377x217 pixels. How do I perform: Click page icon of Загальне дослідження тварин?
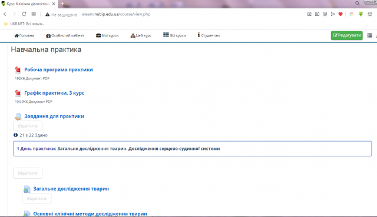27,189
